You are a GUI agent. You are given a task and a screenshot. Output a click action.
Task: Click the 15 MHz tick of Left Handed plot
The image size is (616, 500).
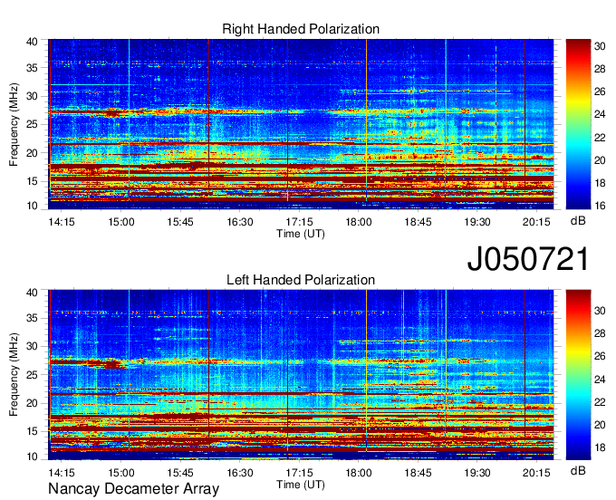[x=32, y=432]
